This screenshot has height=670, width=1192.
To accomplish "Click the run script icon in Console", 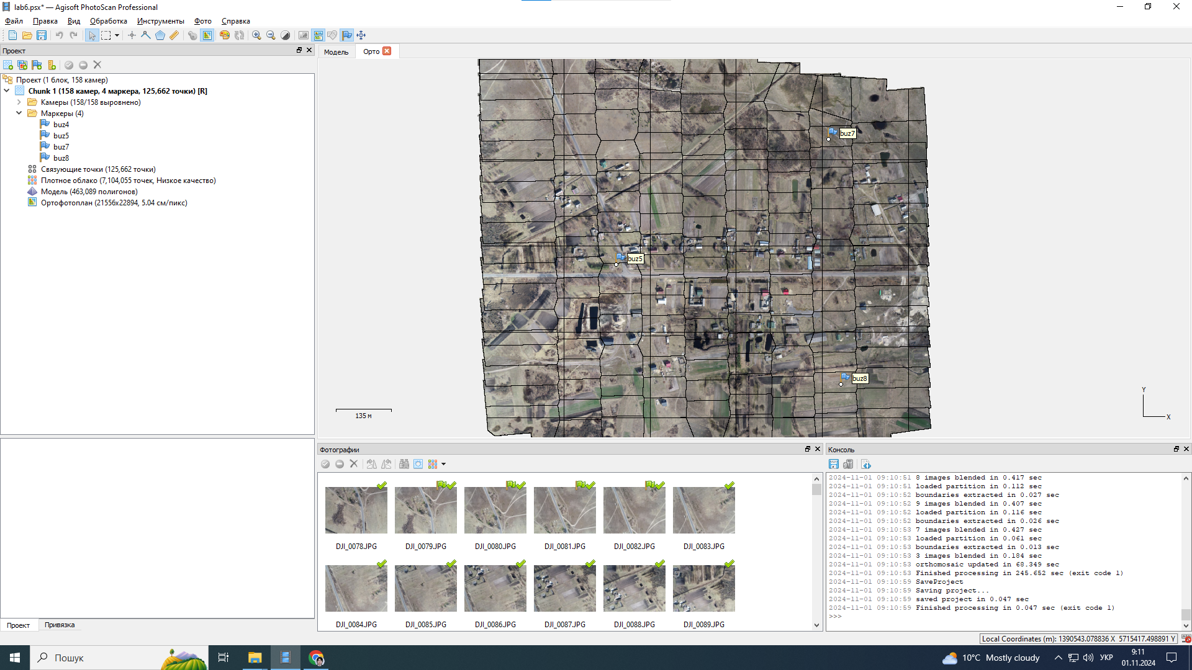I will click(866, 464).
